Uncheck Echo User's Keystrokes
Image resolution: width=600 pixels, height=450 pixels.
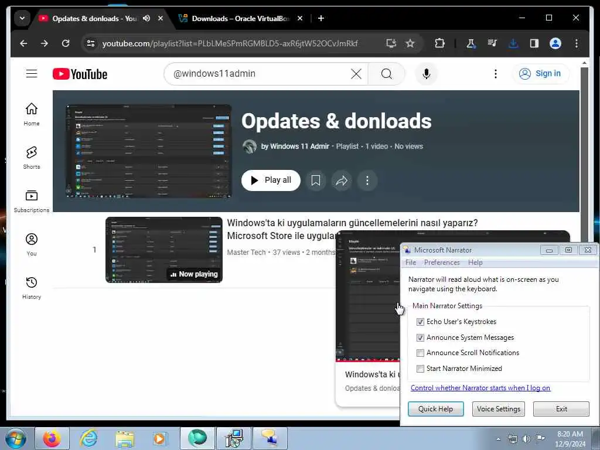[x=420, y=322]
